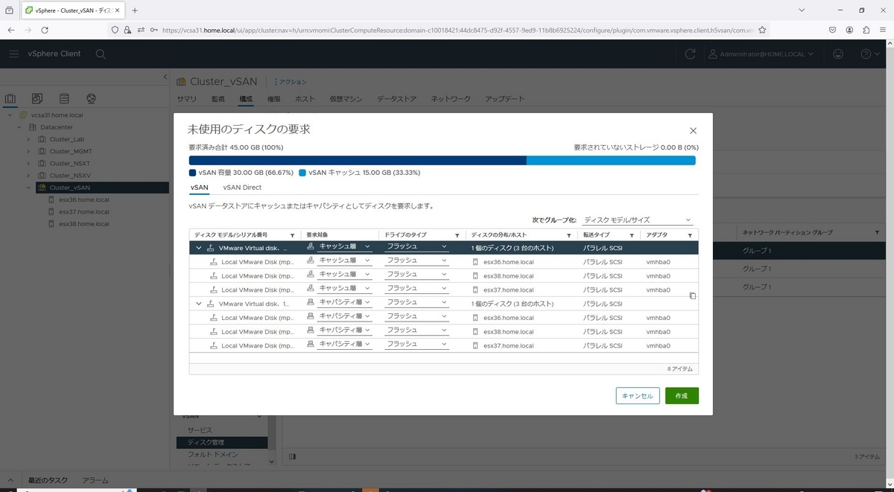Image resolution: width=894 pixels, height=492 pixels.
Task: Open the サマリ tab
Action: pos(187,99)
